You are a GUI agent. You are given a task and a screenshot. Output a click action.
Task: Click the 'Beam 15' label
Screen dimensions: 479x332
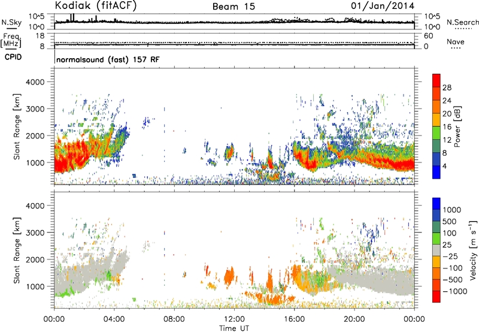[x=234, y=7]
